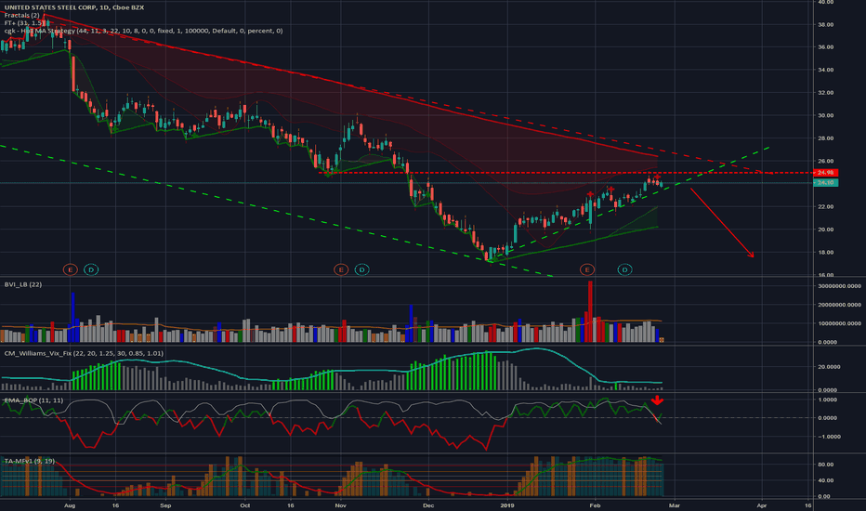Image resolution: width=866 pixels, height=511 pixels.
Task: Select the BVI_LB (22) indicator label
Action: pos(22,284)
